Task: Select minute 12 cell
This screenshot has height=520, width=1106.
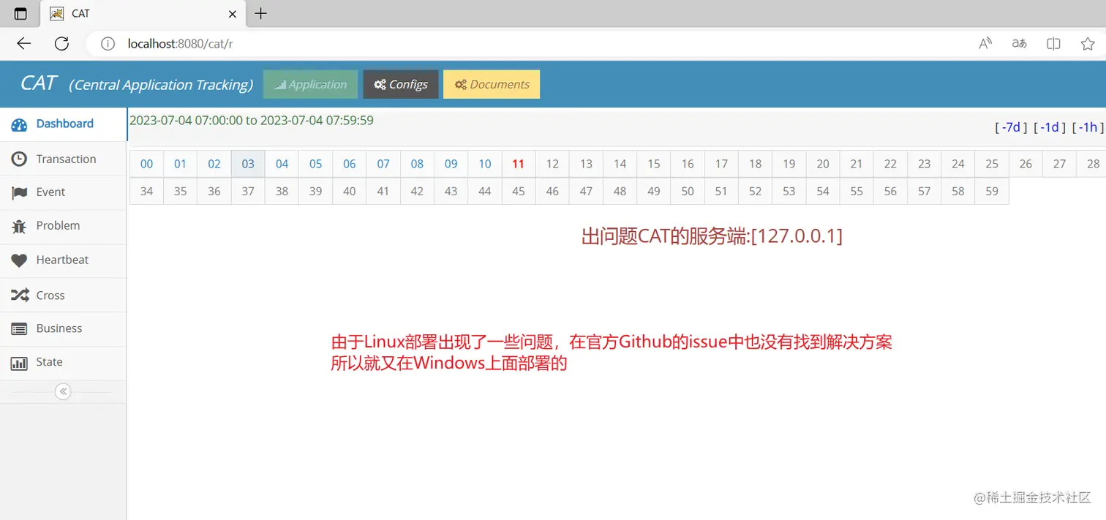Action: [x=552, y=164]
